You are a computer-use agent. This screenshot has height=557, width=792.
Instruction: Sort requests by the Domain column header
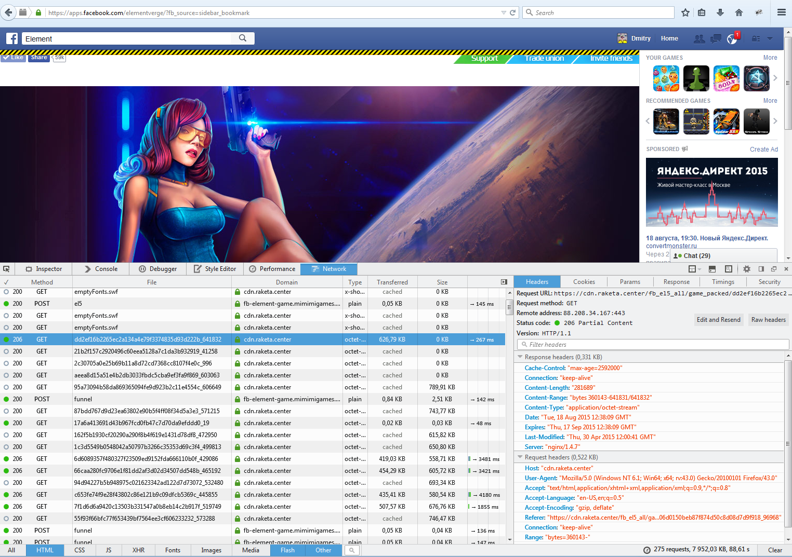click(287, 282)
